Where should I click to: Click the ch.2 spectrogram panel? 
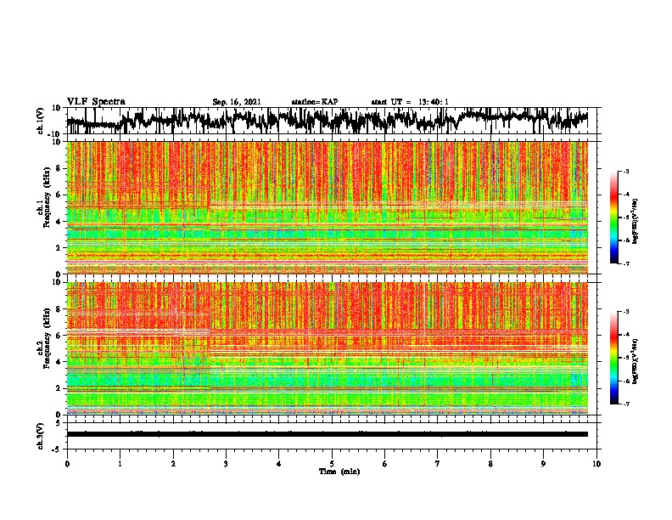(x=327, y=348)
